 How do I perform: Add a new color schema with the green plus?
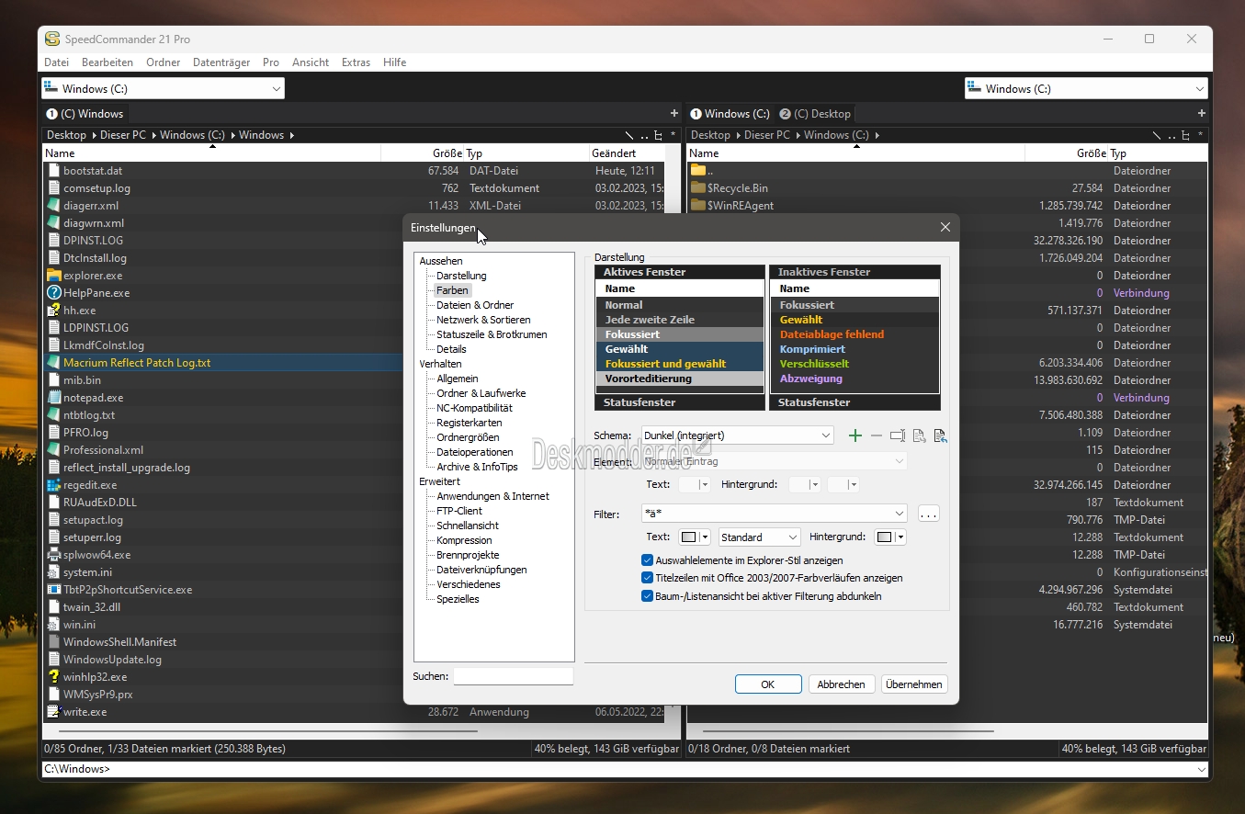tap(855, 435)
